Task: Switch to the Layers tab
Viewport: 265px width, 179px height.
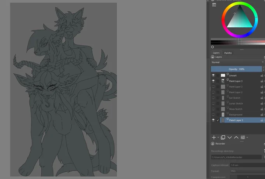Action: click(x=216, y=53)
